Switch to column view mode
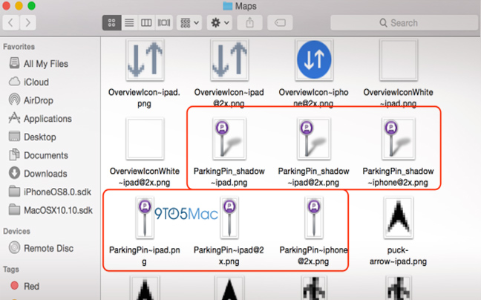This screenshot has width=481, height=300. (x=146, y=23)
